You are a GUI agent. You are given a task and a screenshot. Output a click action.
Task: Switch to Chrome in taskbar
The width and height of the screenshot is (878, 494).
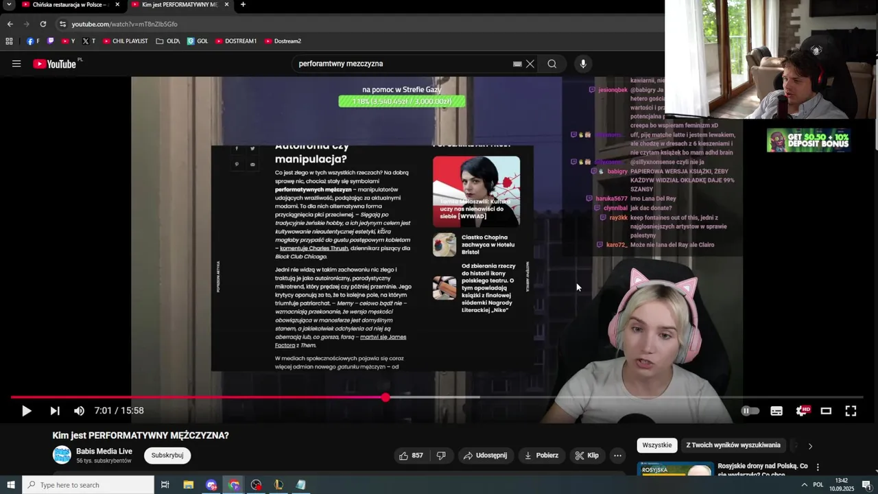coord(234,485)
